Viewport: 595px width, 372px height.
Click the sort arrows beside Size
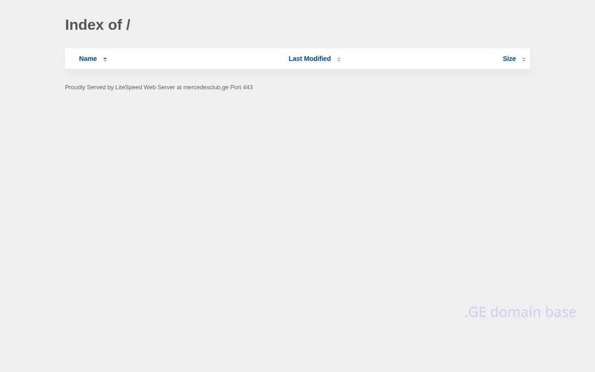click(x=524, y=59)
